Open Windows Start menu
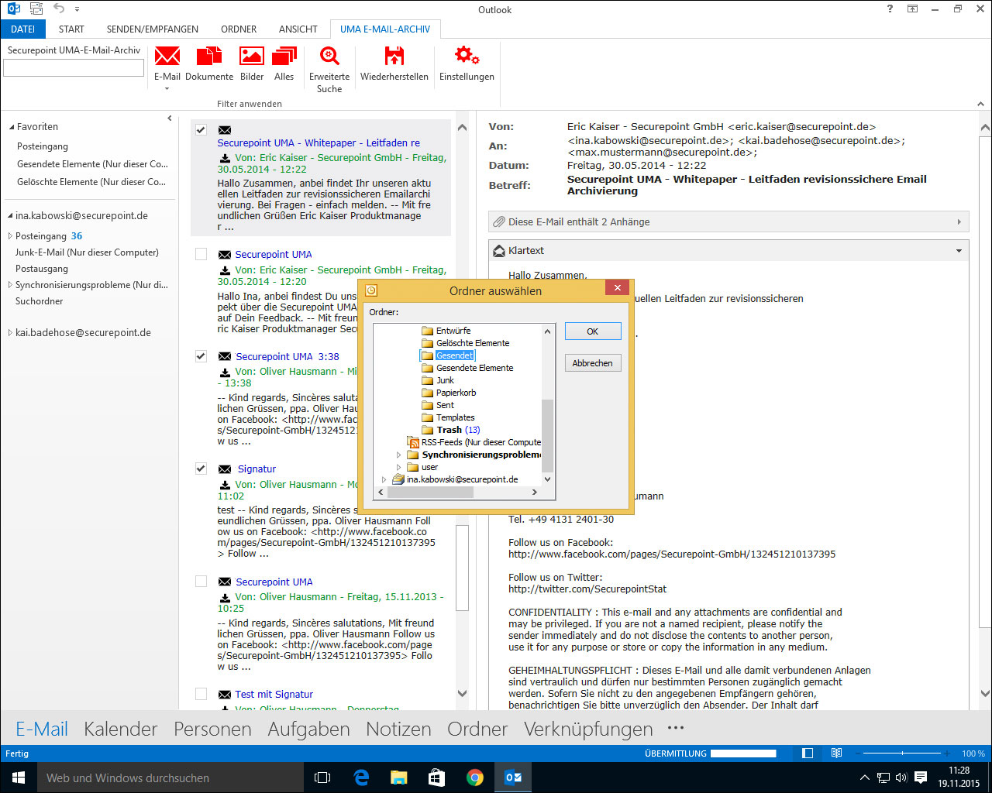992x793 pixels. click(19, 778)
